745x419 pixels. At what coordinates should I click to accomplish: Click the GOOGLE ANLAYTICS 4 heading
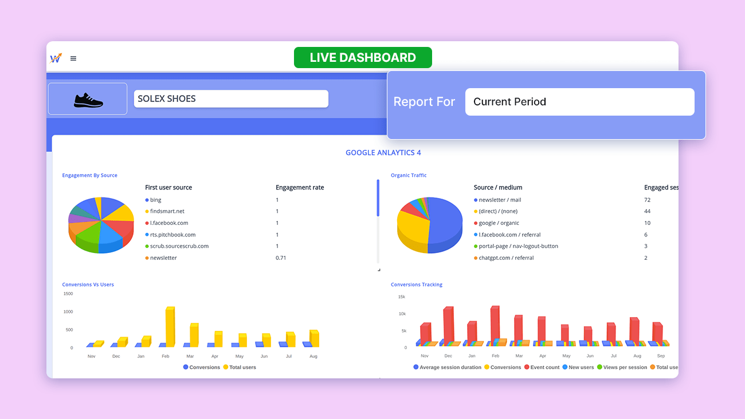tap(383, 152)
